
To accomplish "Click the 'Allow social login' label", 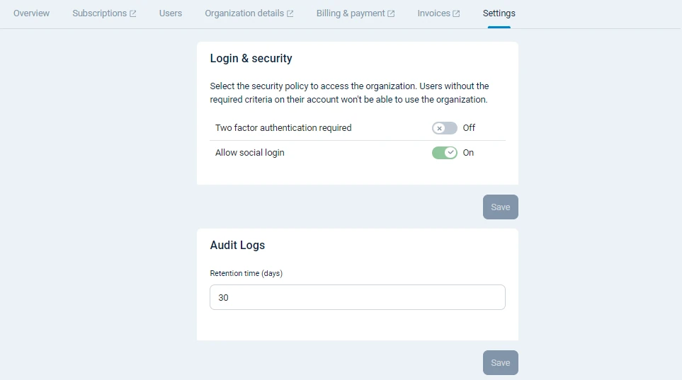I will point(250,153).
